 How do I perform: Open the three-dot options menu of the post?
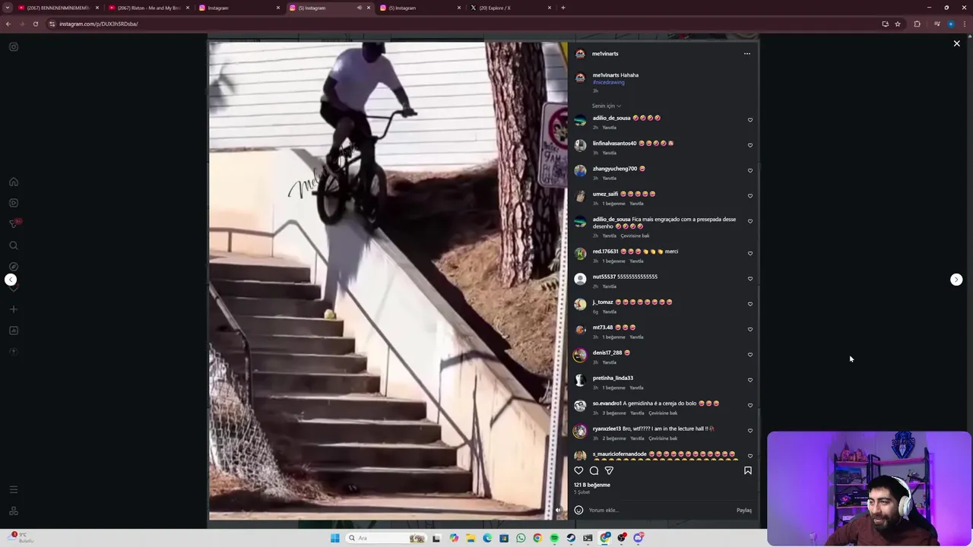click(x=746, y=54)
